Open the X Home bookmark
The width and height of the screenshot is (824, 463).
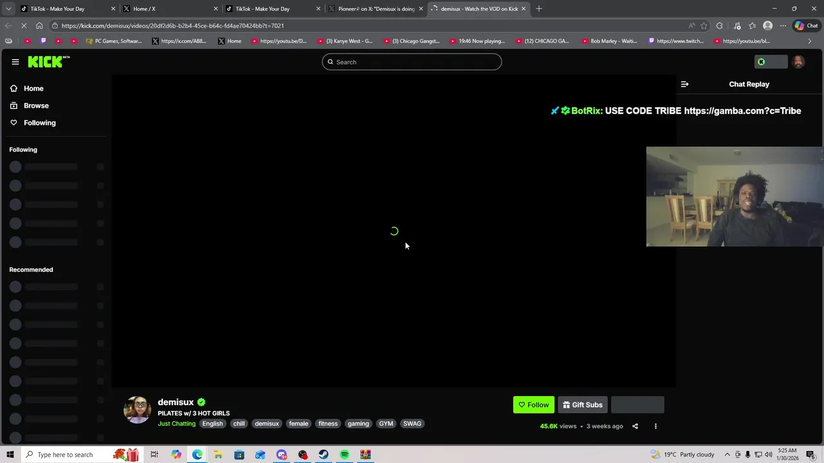(x=230, y=41)
